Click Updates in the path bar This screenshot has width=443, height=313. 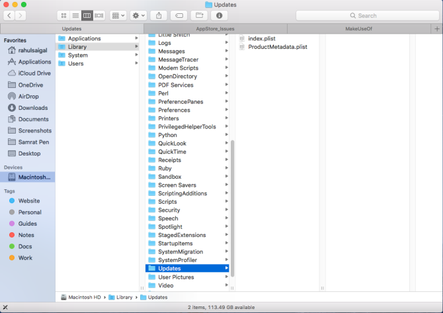[x=154, y=297]
